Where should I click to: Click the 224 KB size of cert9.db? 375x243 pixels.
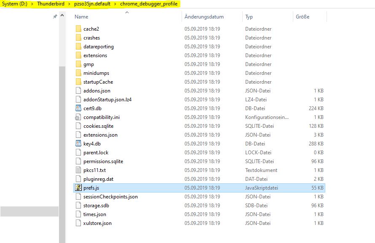(316, 108)
